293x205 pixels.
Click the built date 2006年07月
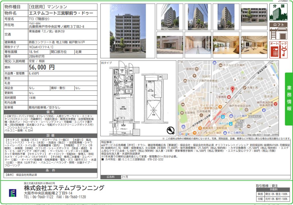(37, 56)
